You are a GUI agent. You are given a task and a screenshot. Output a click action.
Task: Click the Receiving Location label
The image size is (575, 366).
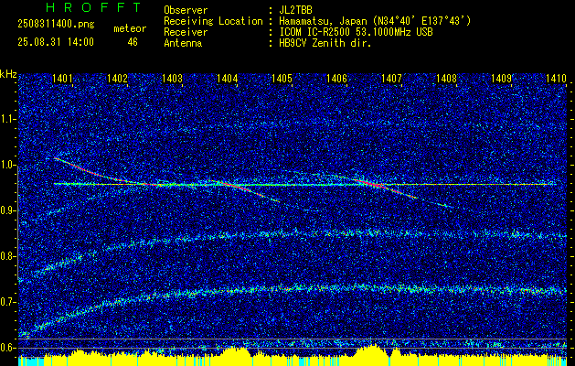coord(213,21)
